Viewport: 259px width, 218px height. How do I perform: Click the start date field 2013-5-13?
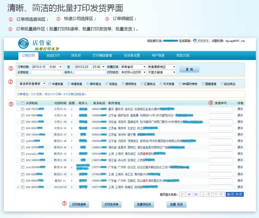click(40, 67)
